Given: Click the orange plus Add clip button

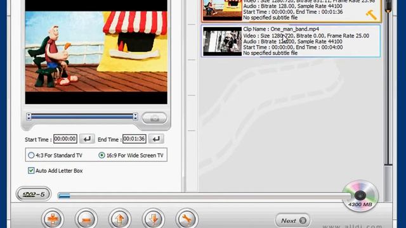Looking at the screenshot, I should point(53,219).
